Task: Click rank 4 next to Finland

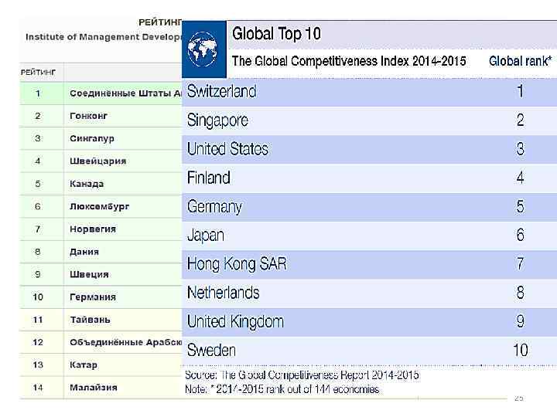Action: coord(521,178)
